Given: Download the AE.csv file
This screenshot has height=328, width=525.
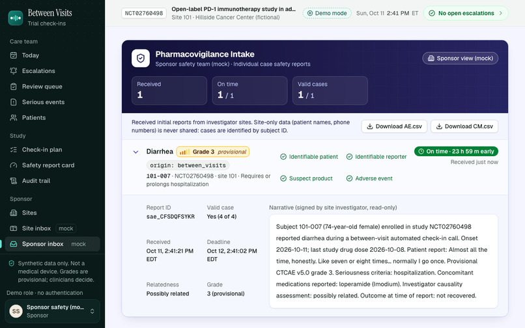Looking at the screenshot, I should point(394,126).
